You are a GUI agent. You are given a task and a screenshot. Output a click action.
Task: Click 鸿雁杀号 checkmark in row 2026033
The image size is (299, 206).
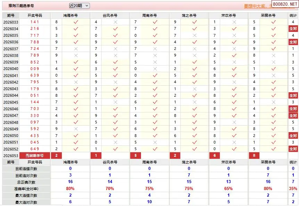76,22
